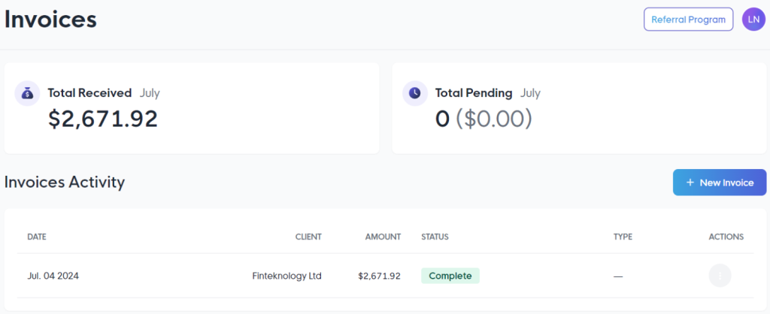Viewport: 770px width, 314px height.
Task: Click the $2,671.92 invoice amount in row
Action: tap(380, 276)
